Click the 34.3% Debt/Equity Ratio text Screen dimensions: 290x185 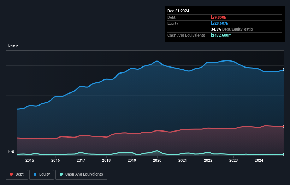tap(232, 29)
